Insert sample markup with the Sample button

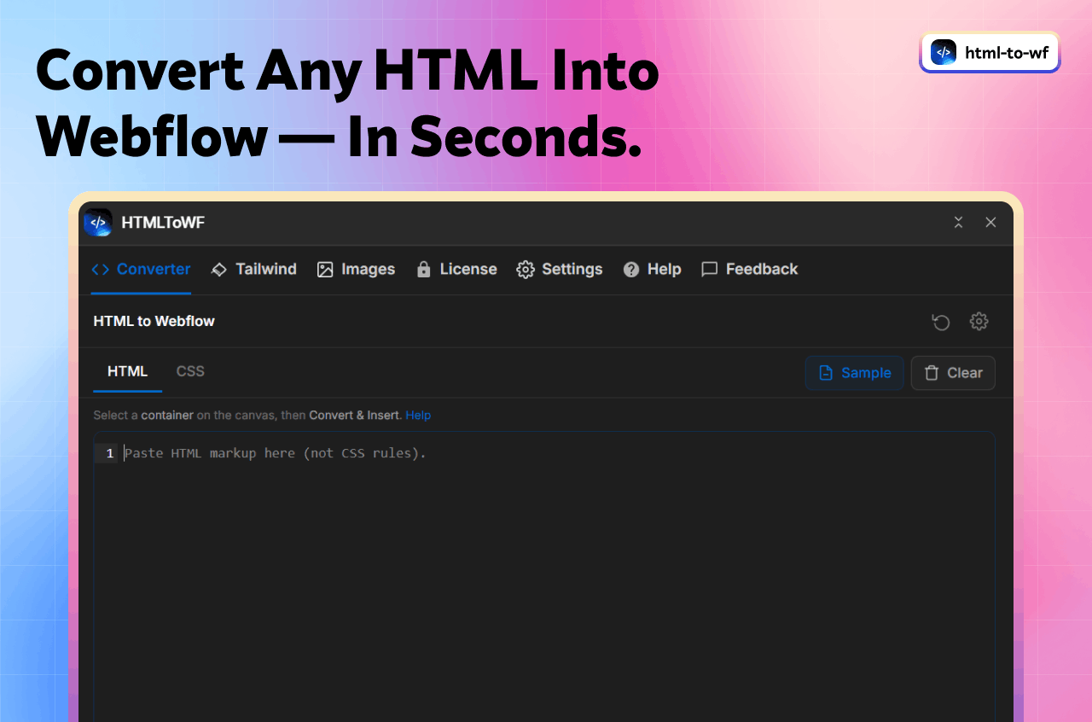[x=854, y=373]
